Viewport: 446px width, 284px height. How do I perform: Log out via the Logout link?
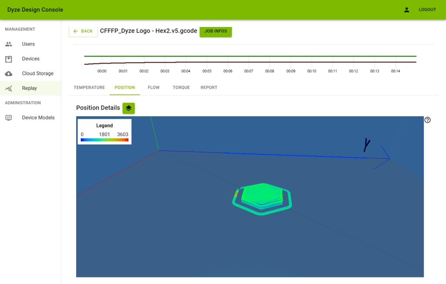tap(427, 10)
